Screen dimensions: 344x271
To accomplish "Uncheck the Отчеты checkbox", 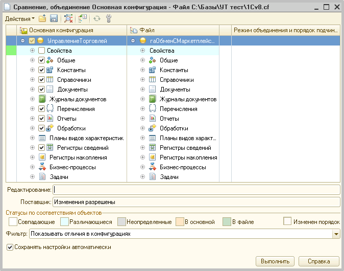I will pos(41,118).
